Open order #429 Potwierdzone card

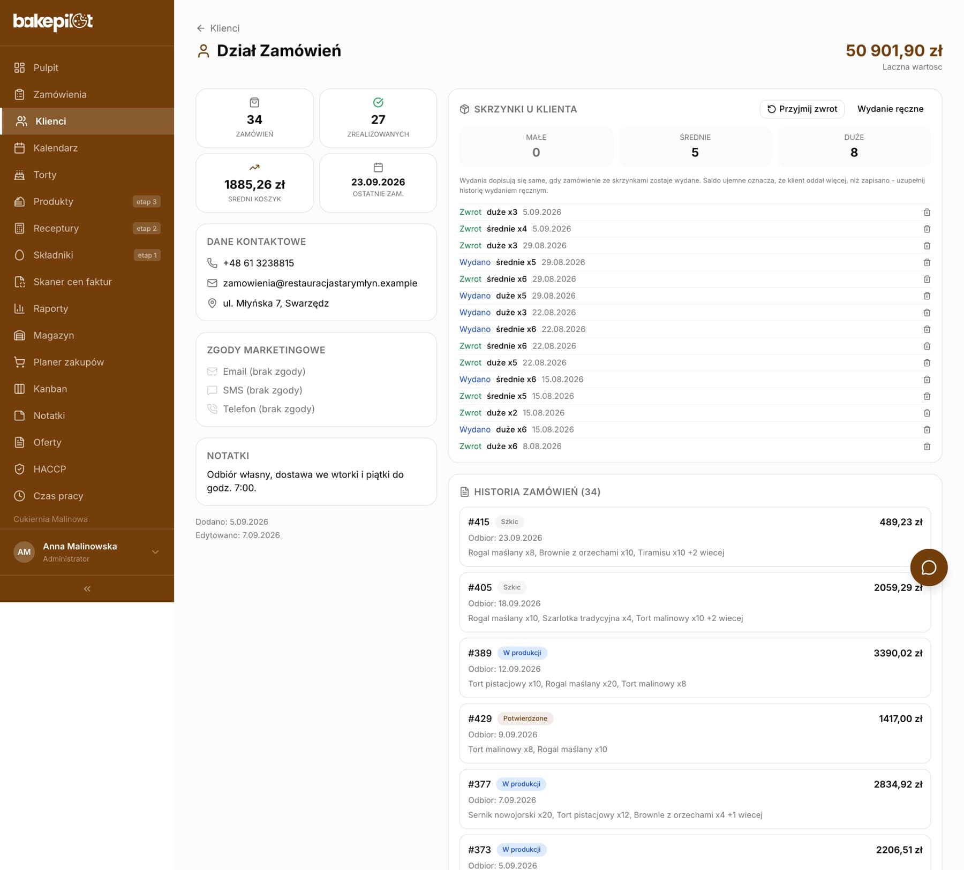tap(695, 733)
